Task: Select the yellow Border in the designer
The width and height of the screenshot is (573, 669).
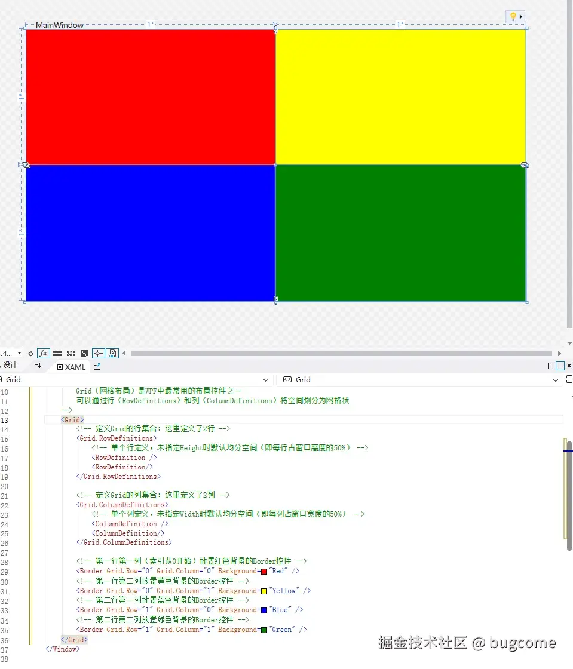Action: point(401,97)
